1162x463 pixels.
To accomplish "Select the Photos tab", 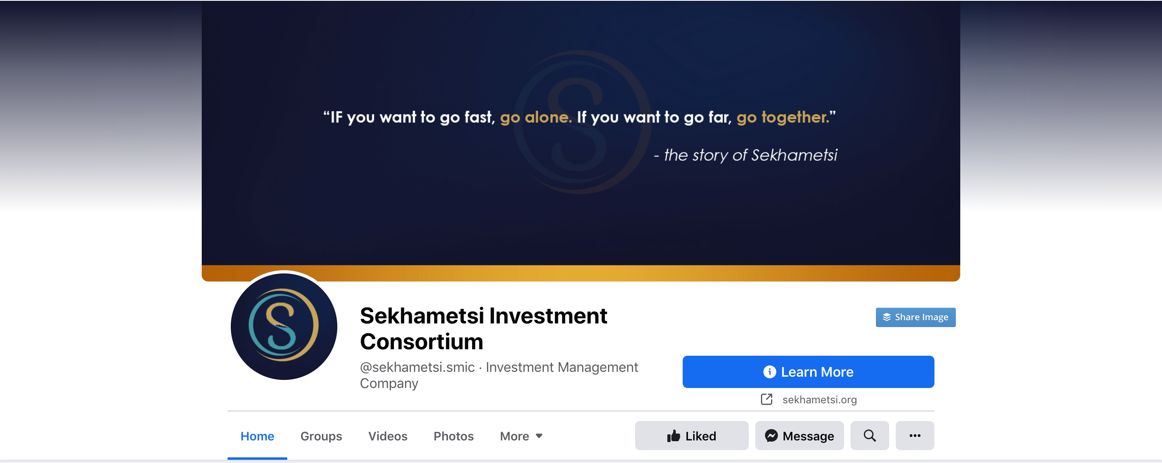I will (x=454, y=436).
